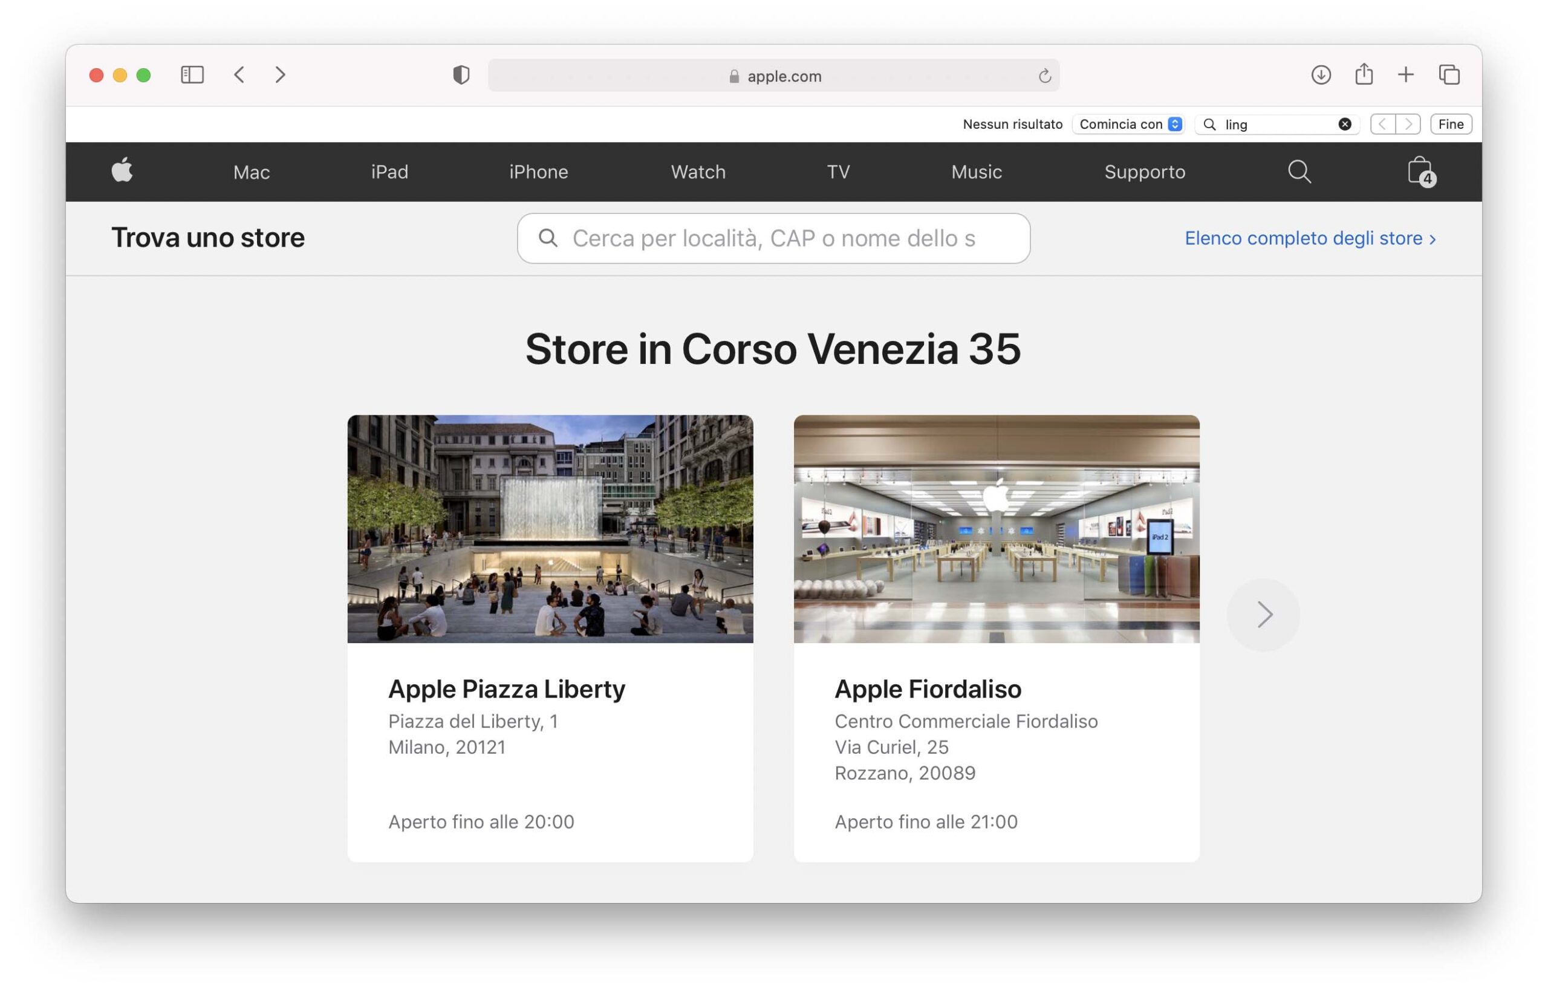The height and width of the screenshot is (990, 1548).
Task: Open the iPhone menu item
Action: pyautogui.click(x=538, y=172)
